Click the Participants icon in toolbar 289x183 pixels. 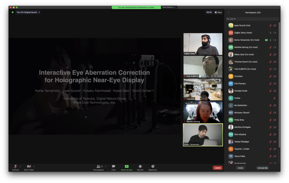99,167
